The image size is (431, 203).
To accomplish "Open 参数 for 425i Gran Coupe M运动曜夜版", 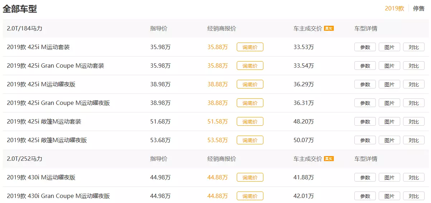I will [x=365, y=103].
